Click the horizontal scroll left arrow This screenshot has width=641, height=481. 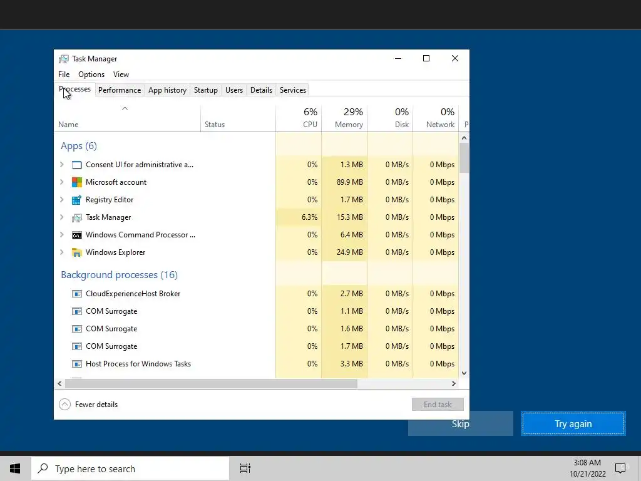[x=59, y=384]
